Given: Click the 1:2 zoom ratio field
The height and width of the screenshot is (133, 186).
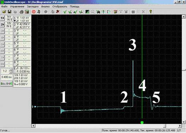Looking at the screenshot, I should coord(5,71).
